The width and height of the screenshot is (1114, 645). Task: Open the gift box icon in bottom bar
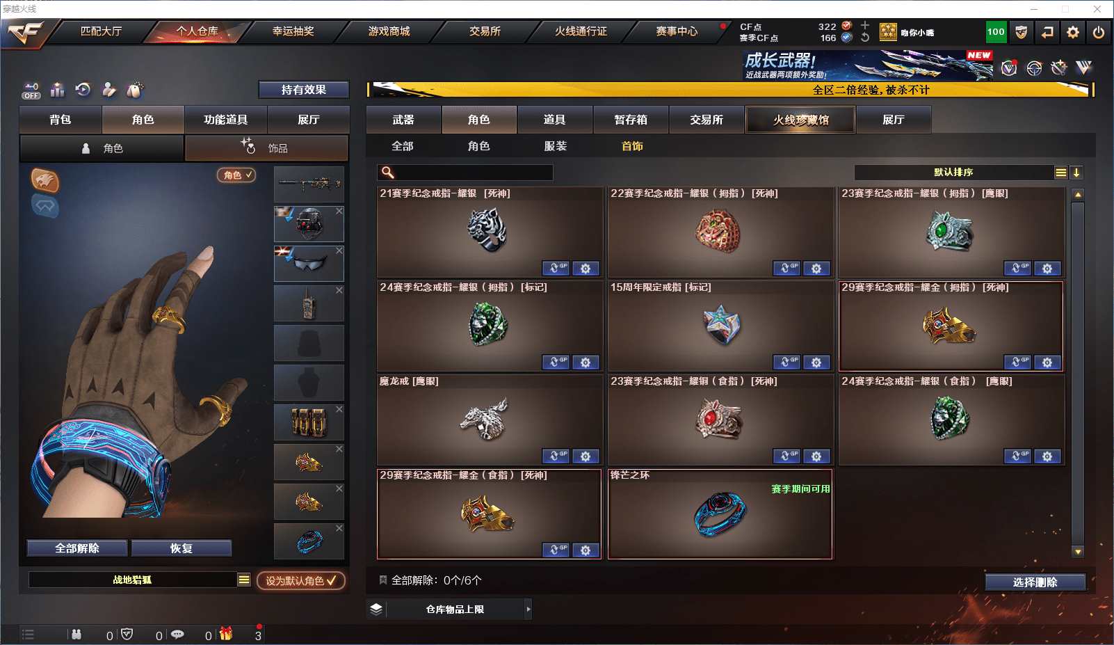click(226, 634)
